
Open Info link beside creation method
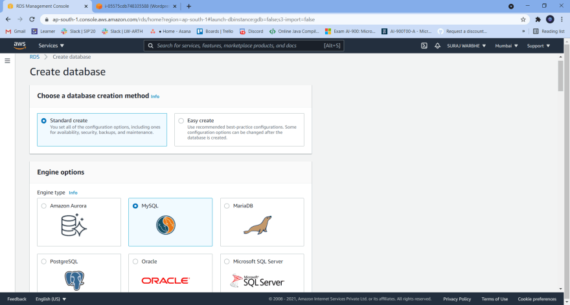(x=155, y=96)
